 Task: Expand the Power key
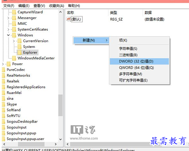tap(3, 64)
